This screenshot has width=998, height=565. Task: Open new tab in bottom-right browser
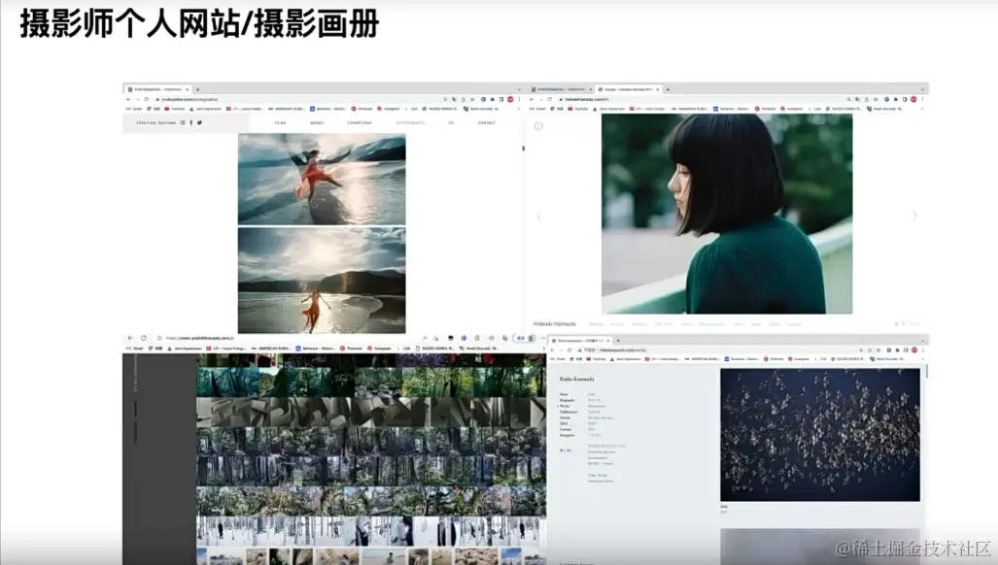pyautogui.click(x=617, y=341)
